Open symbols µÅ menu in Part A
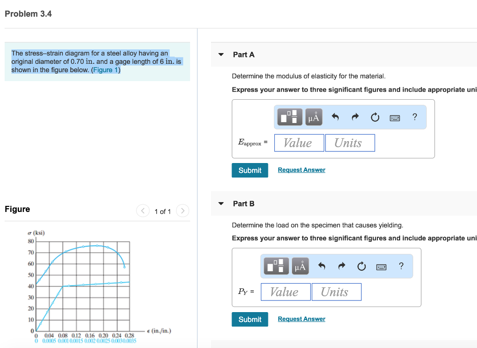 pyautogui.click(x=313, y=117)
